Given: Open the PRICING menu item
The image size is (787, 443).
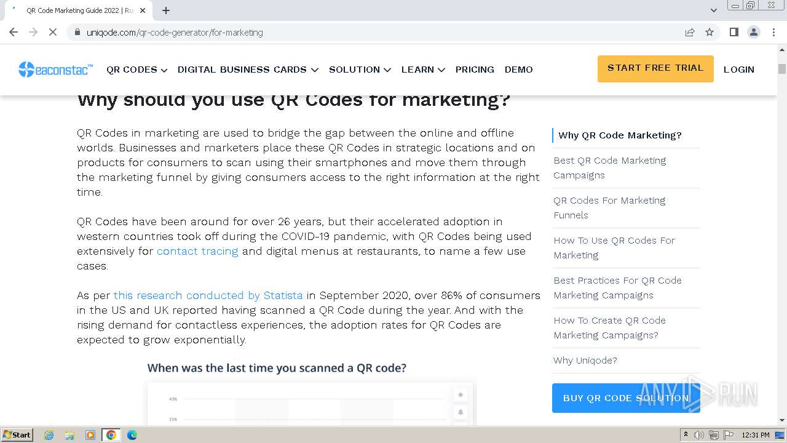Looking at the screenshot, I should [x=475, y=70].
